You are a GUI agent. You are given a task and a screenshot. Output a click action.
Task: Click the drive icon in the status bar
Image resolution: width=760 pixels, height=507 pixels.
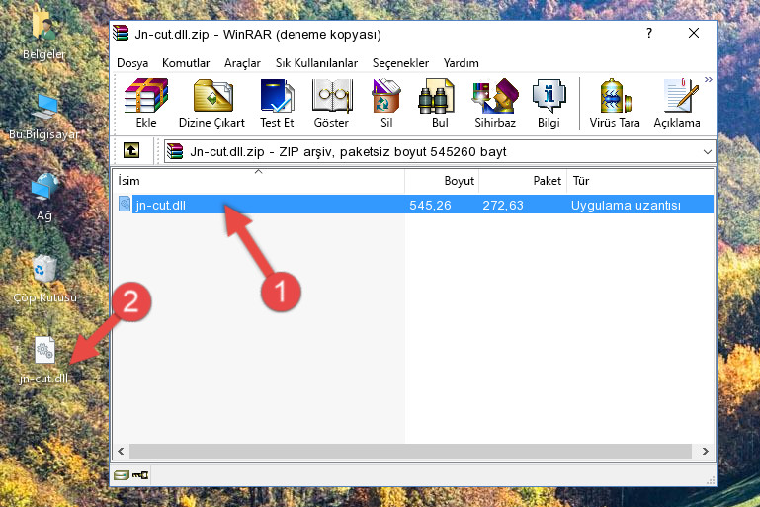(122, 475)
